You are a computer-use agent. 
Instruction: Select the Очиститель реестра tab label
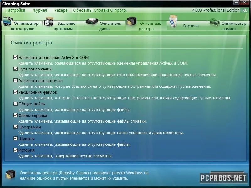coord(150,26)
